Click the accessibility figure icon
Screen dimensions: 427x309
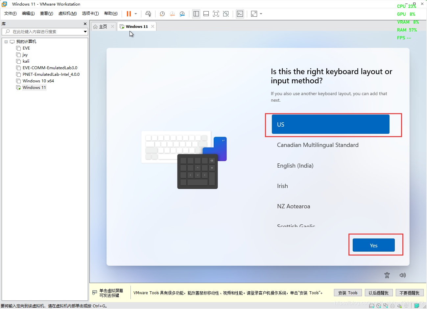click(387, 275)
